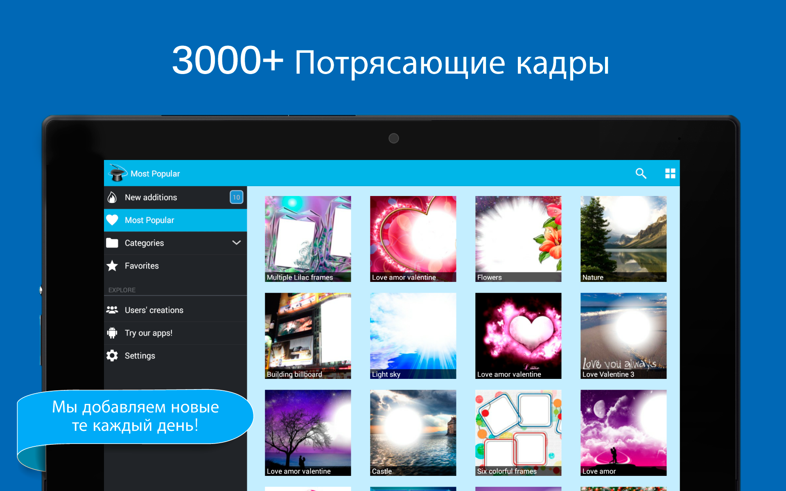Select Most Popular in sidebar
Image resolution: width=786 pixels, height=491 pixels.
[x=176, y=220]
